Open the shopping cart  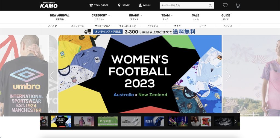coord(237,5)
